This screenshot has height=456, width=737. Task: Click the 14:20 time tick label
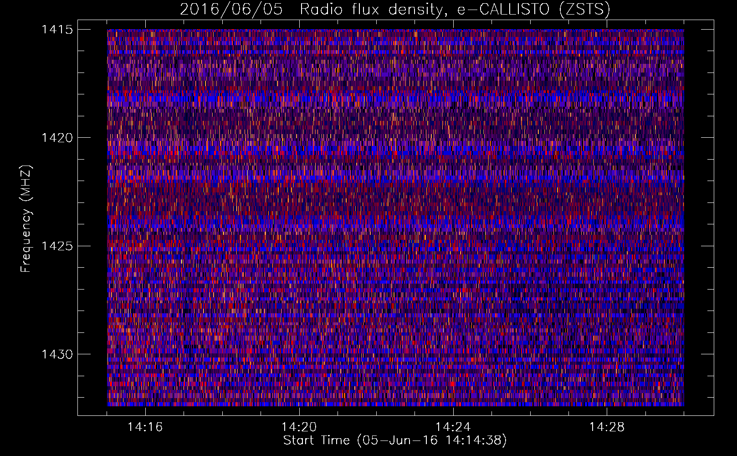[299, 427]
